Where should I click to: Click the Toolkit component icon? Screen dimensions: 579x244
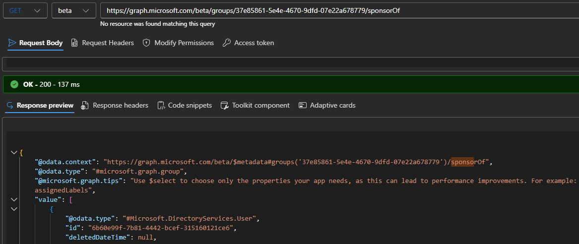[225, 106]
